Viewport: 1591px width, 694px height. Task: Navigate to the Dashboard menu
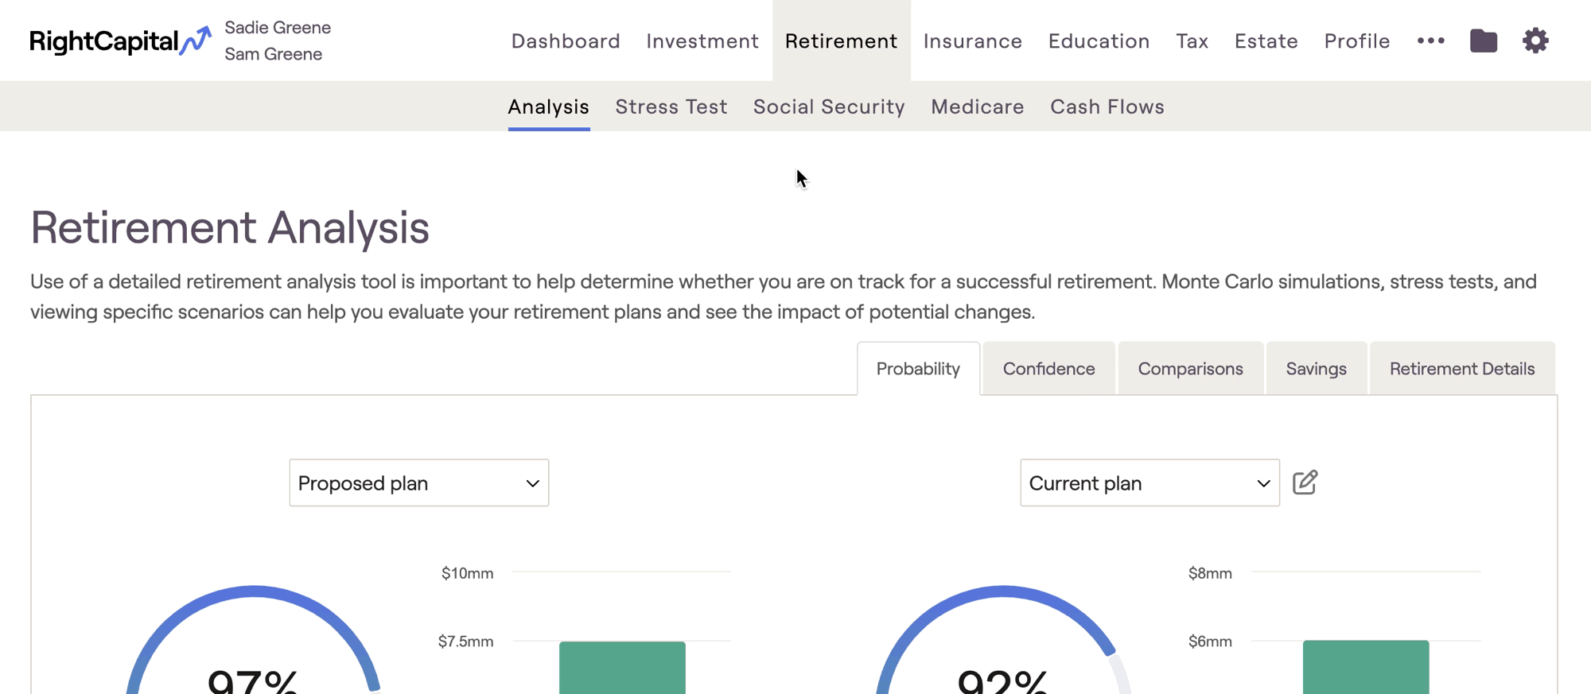(566, 41)
